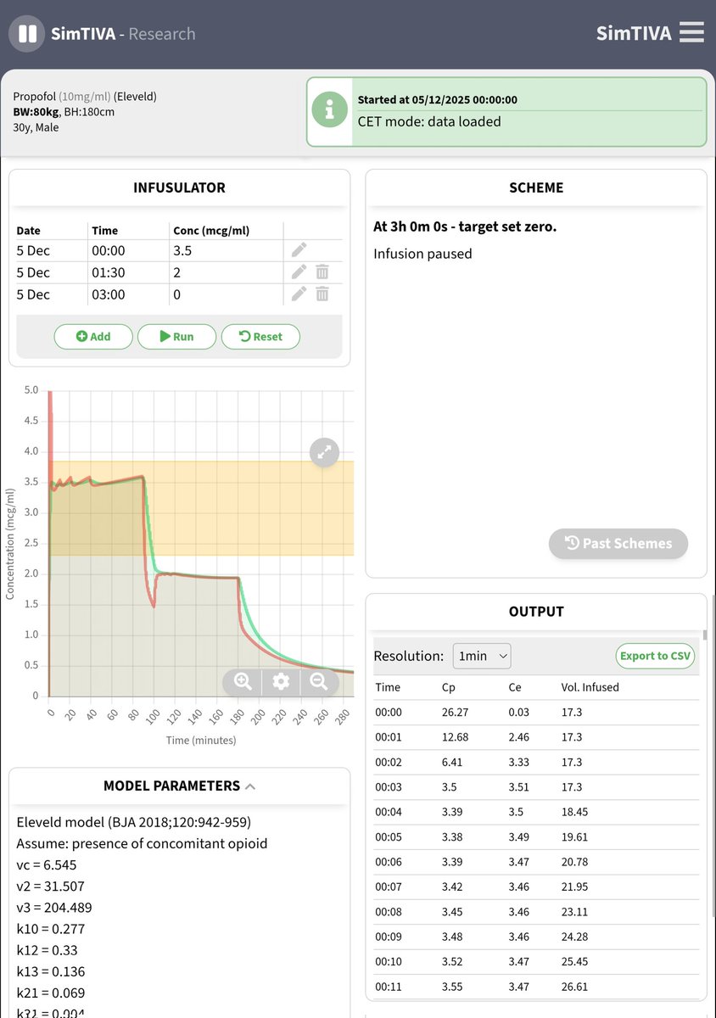Edit the 00:00 infusion row

pos(299,250)
